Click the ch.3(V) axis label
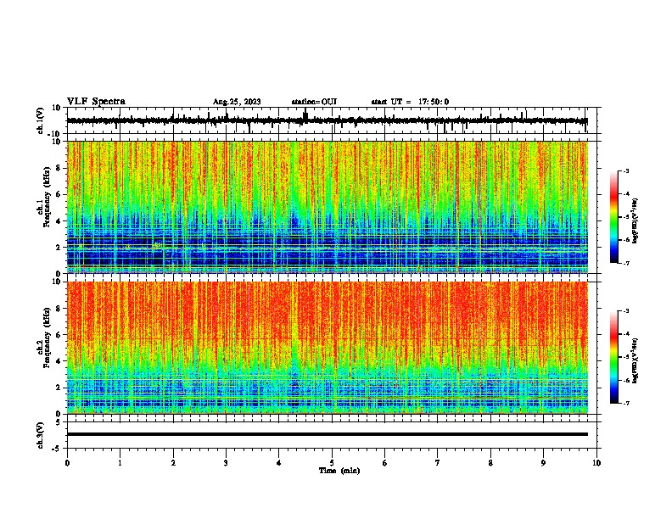Screen dimensions: 672x519 pos(40,436)
